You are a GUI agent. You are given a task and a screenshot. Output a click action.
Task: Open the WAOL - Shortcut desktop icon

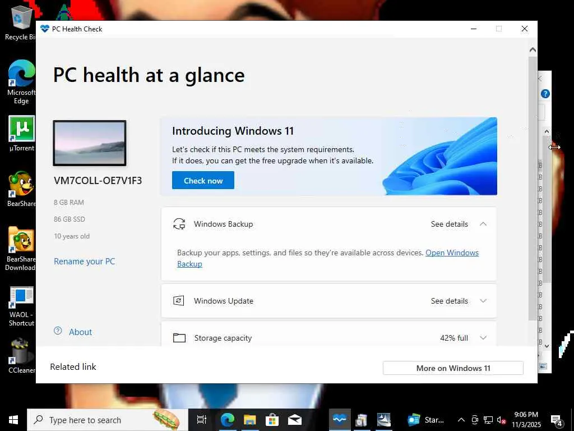point(21,306)
